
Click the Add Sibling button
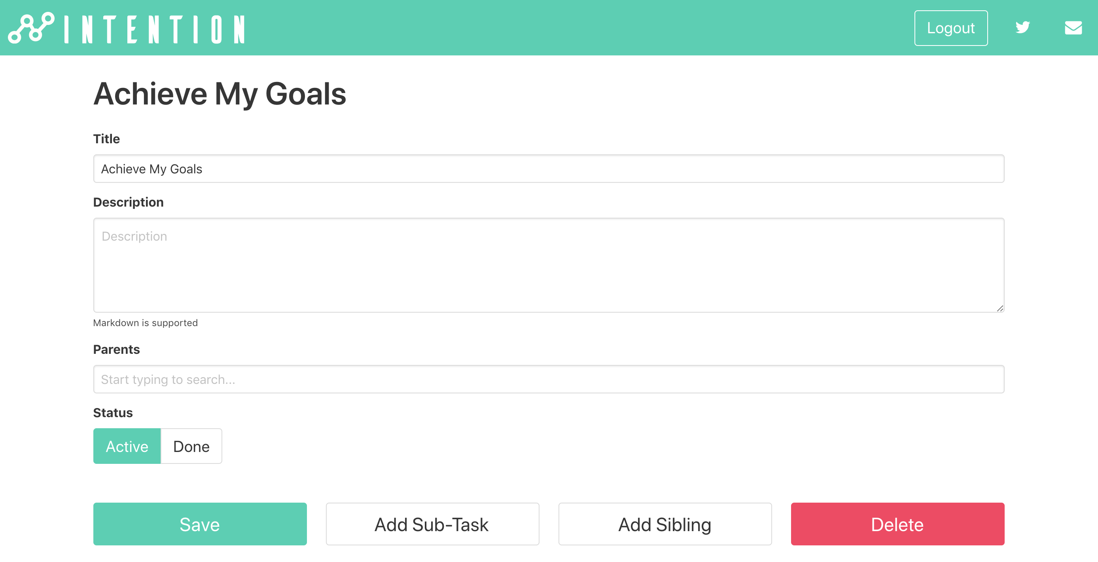coord(664,524)
